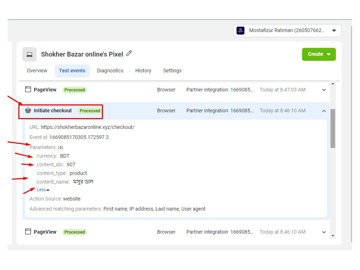
Task: Click the pencil icon to edit pixel name
Action: [x=129, y=53]
